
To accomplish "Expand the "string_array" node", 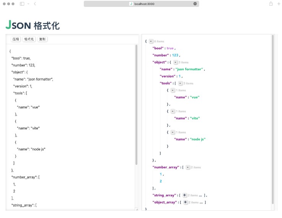I will pyautogui.click(x=185, y=195).
